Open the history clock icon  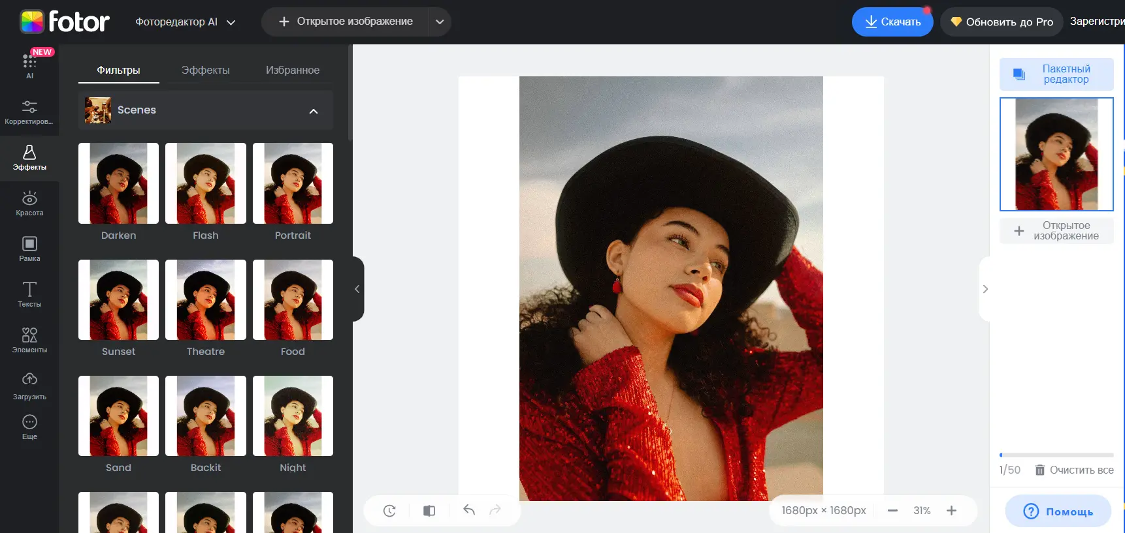point(389,511)
